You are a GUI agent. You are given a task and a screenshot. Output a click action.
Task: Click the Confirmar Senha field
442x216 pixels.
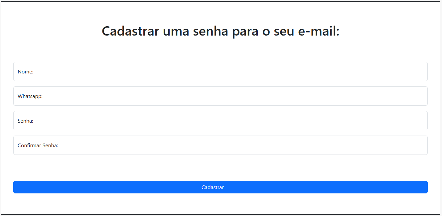(220, 145)
